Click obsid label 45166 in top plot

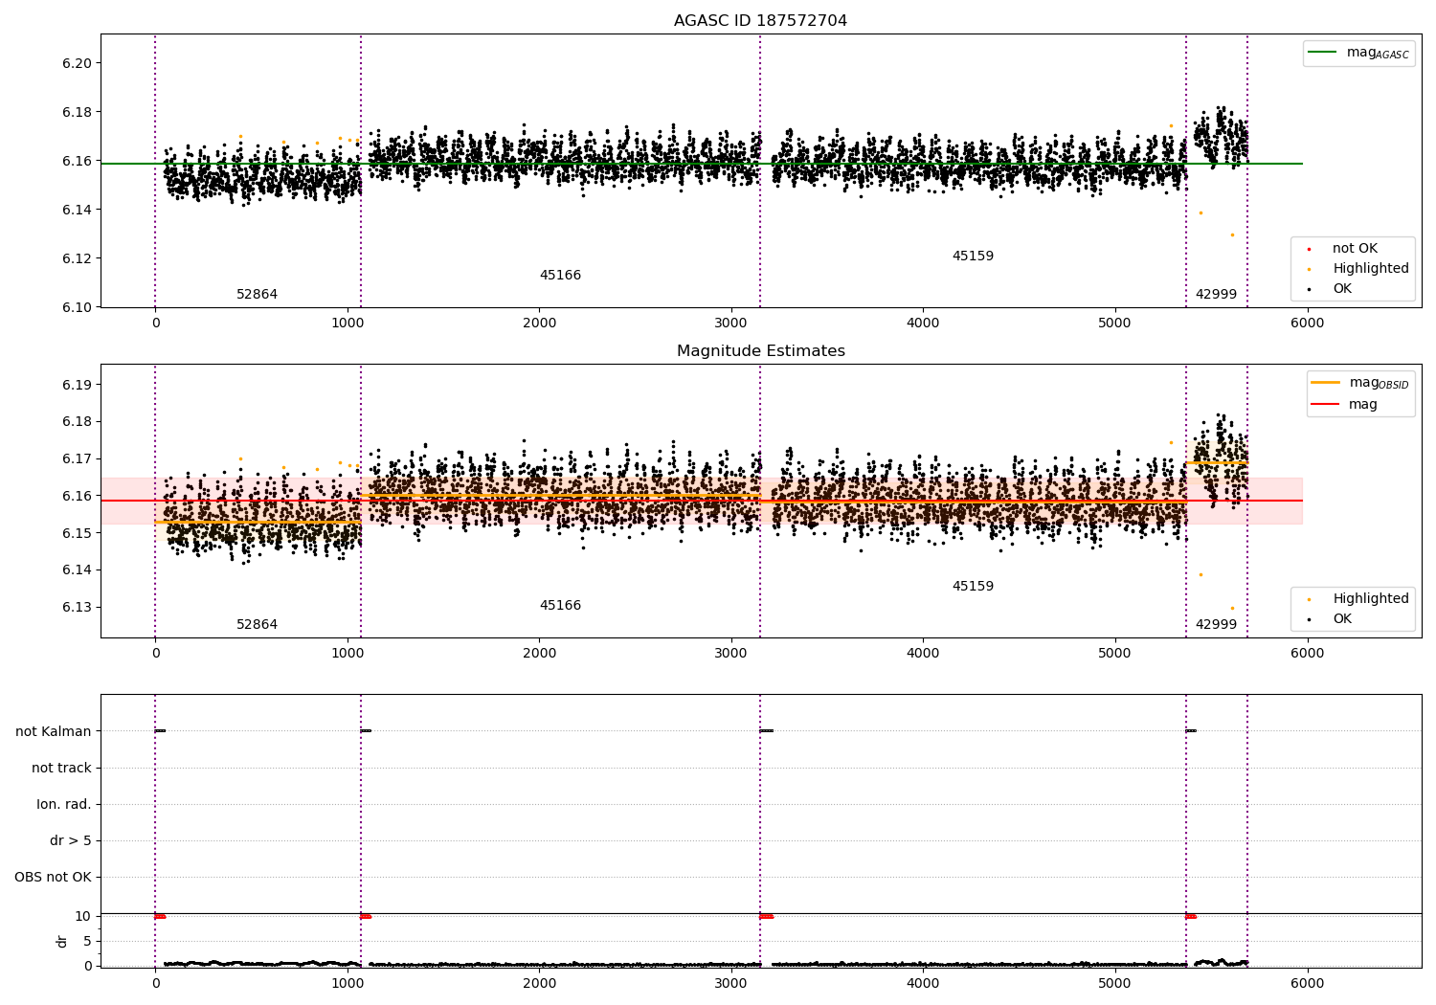pyautogui.click(x=560, y=276)
